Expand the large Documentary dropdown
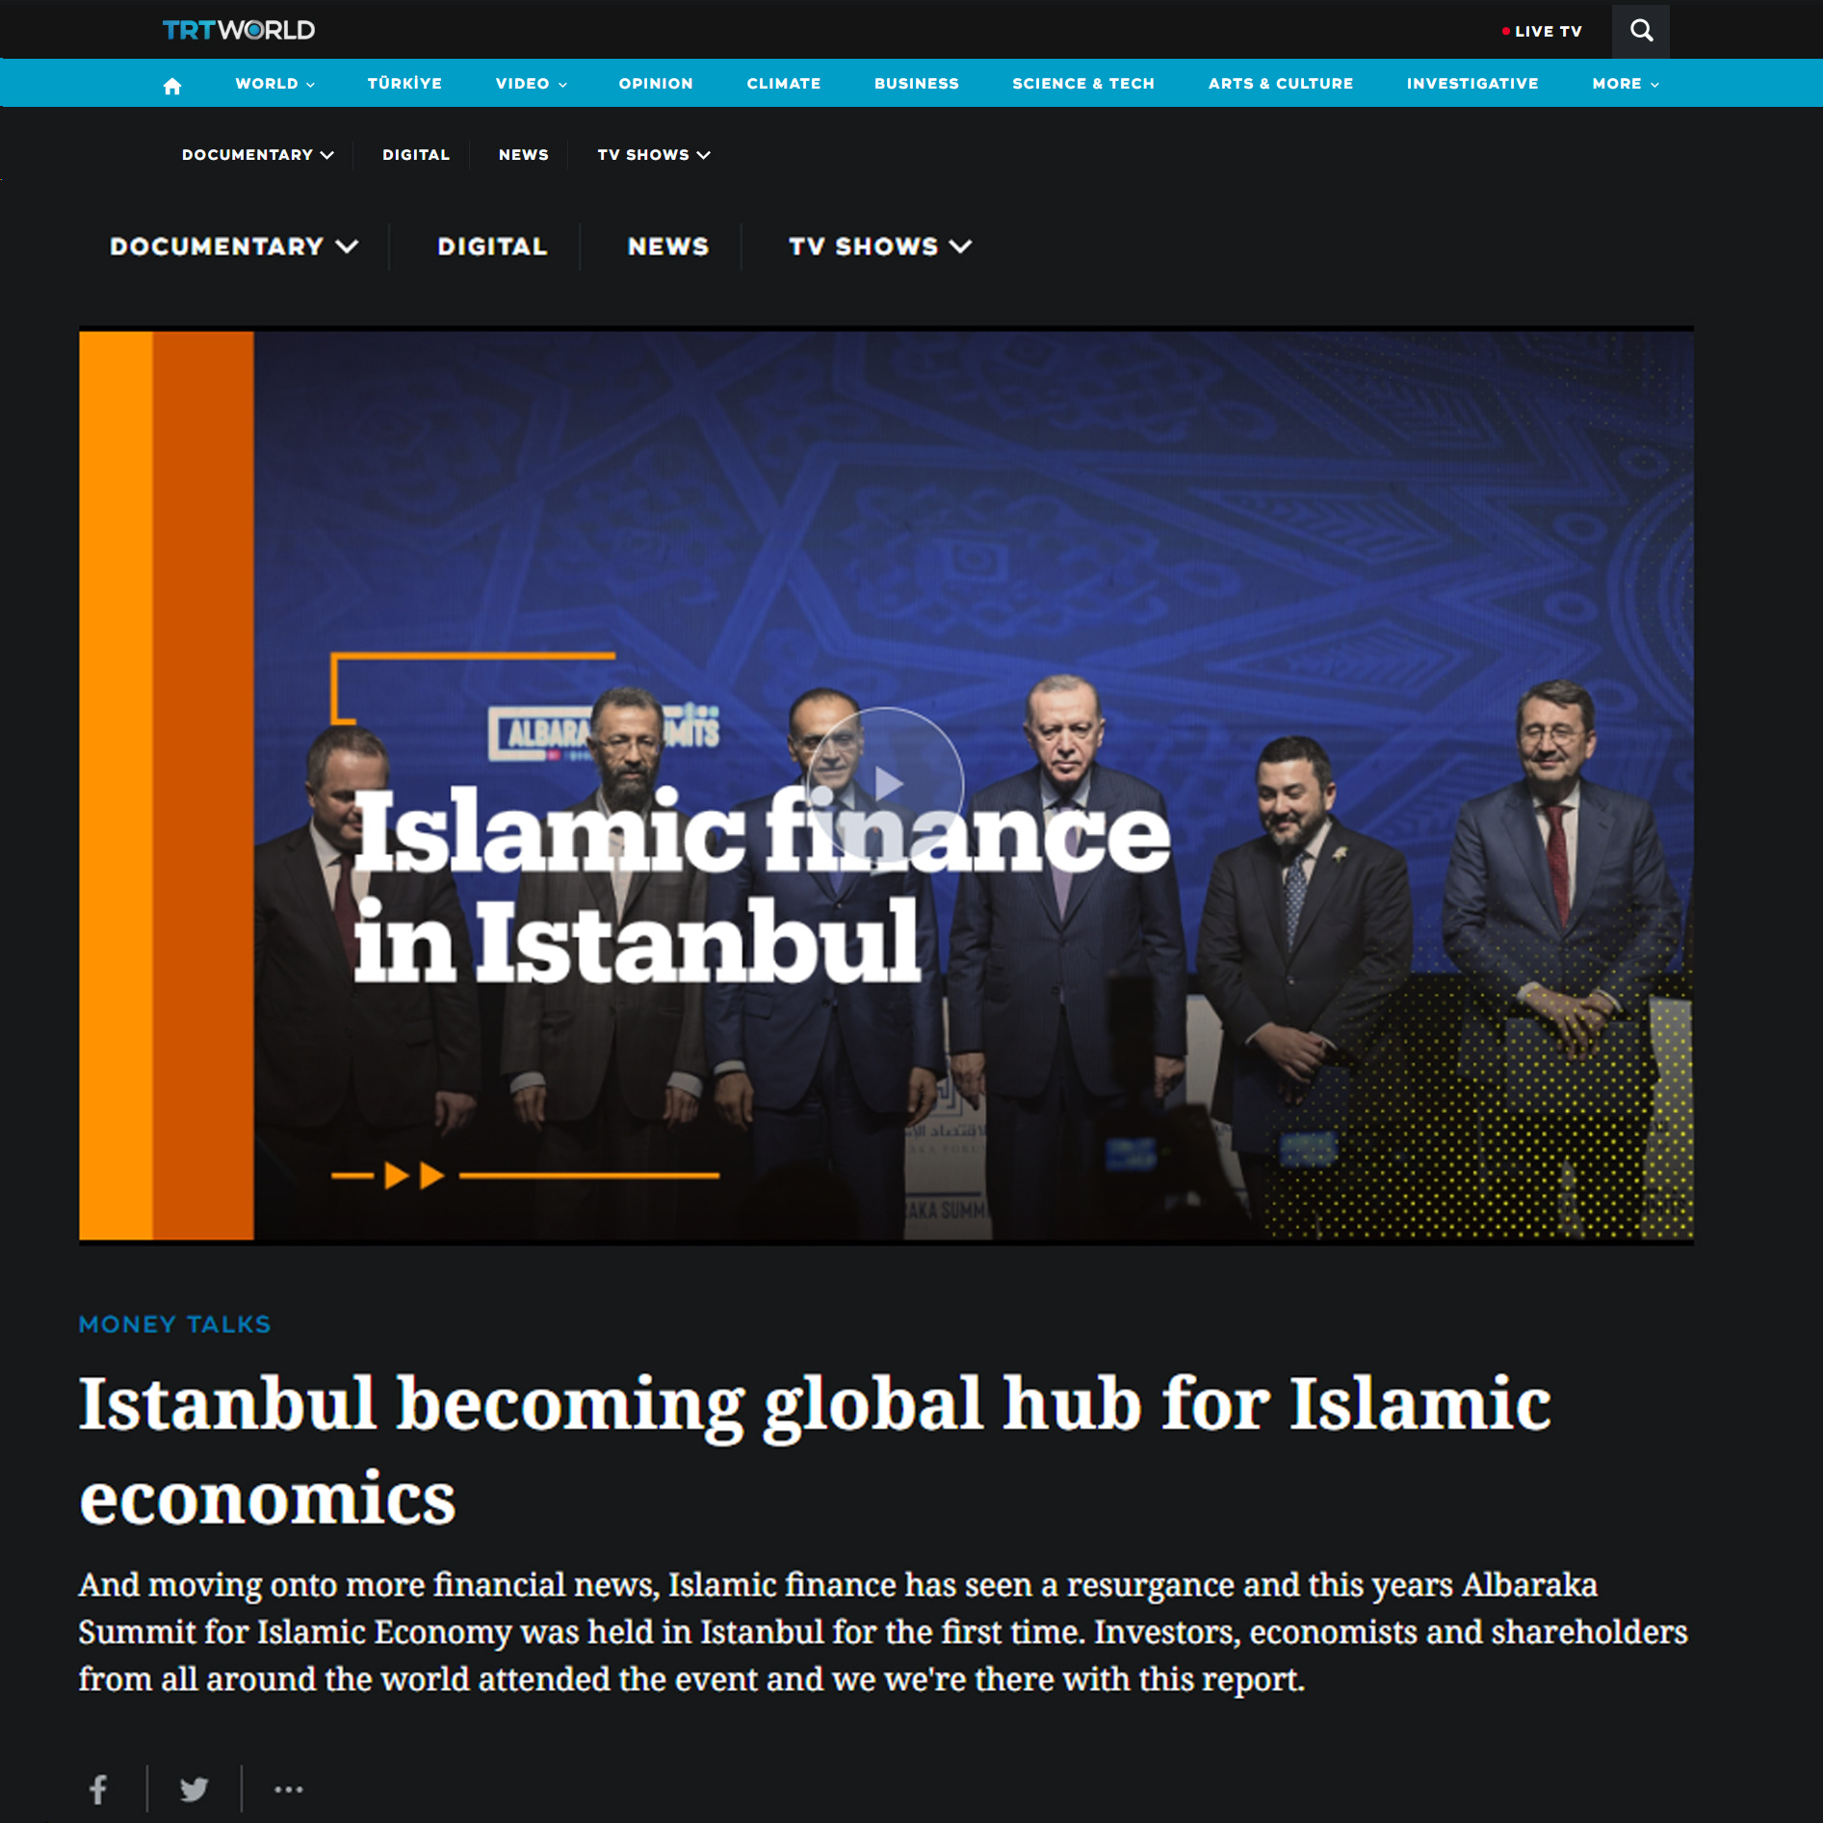This screenshot has width=1823, height=1823. (234, 247)
